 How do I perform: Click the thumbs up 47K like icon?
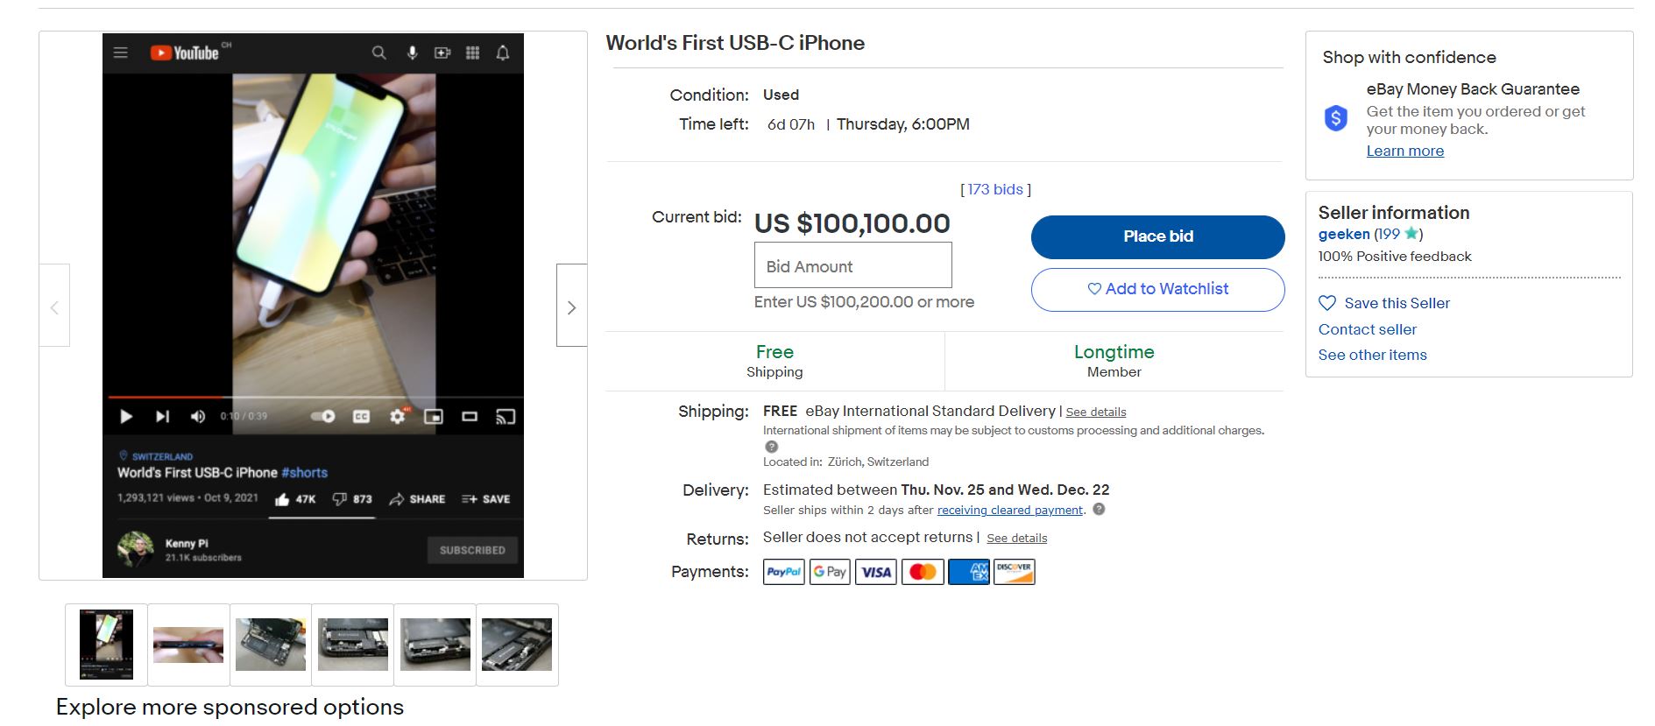pos(282,499)
